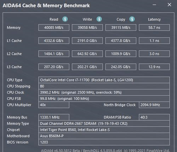The width and height of the screenshot is (177, 152).
Task: Click the L3 Cache Latency 12.9 ns value
Action: [154, 67]
